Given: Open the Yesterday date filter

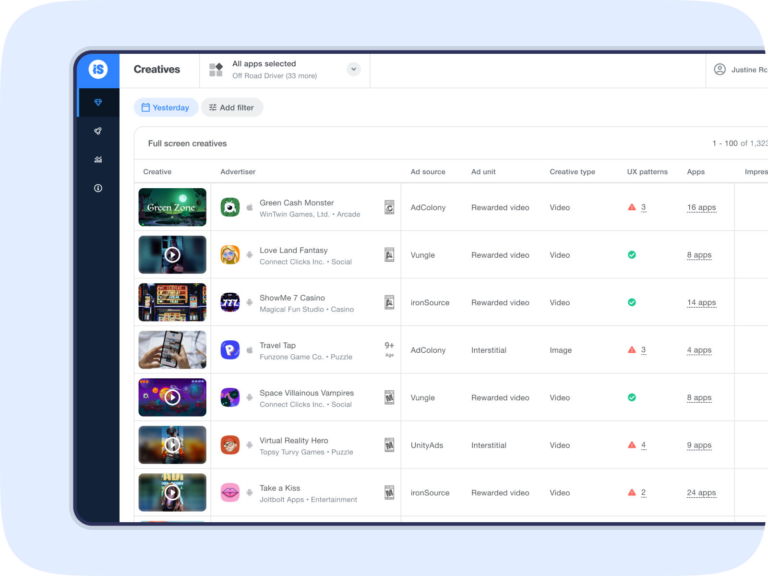Looking at the screenshot, I should point(166,108).
